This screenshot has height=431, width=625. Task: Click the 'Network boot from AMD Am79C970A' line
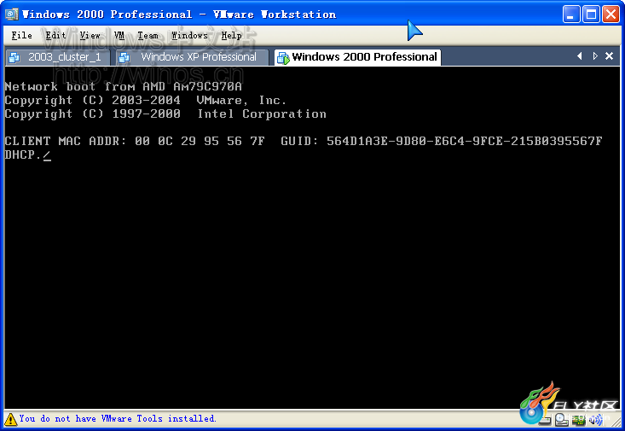tap(123, 86)
